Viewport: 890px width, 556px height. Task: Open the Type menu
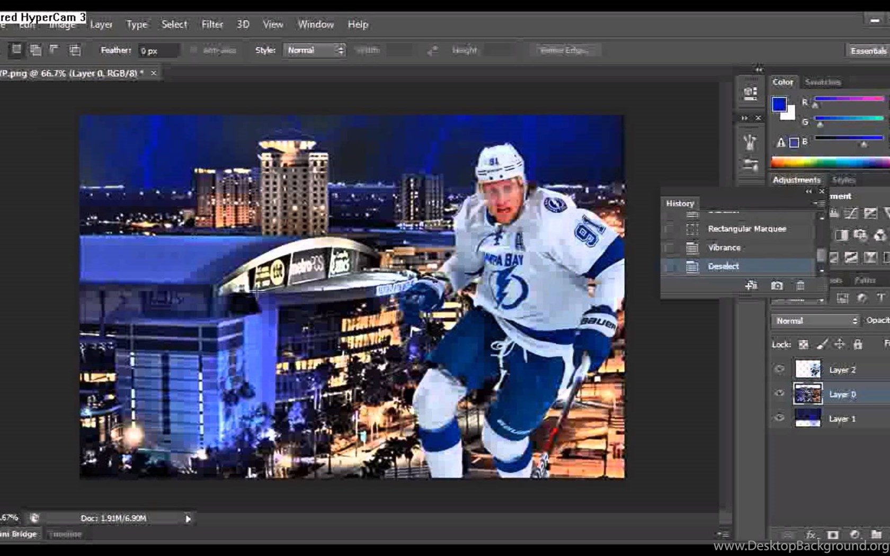137,24
